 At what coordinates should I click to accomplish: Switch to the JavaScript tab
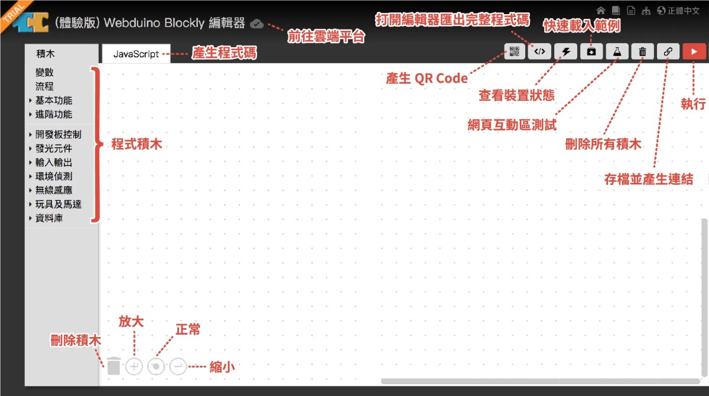click(136, 54)
